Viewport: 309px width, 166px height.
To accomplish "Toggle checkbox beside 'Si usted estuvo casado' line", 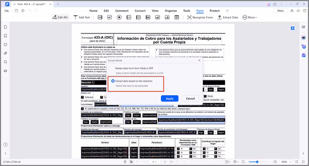I will click(82, 109).
